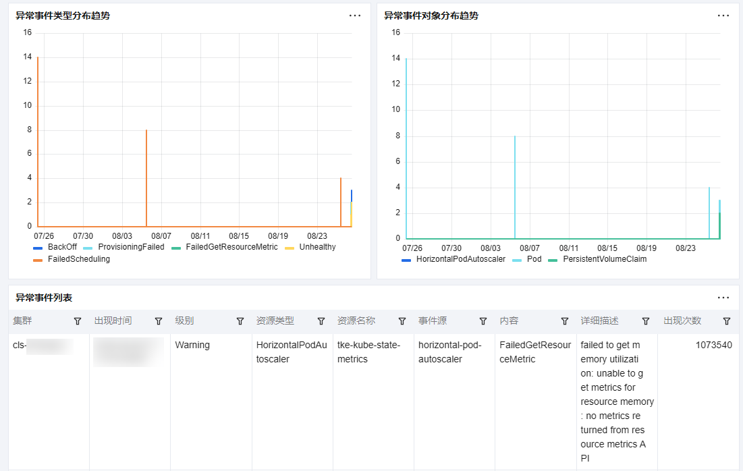The height and width of the screenshot is (471, 743).
Task: Open filter for 内容 column
Action: click(565, 321)
